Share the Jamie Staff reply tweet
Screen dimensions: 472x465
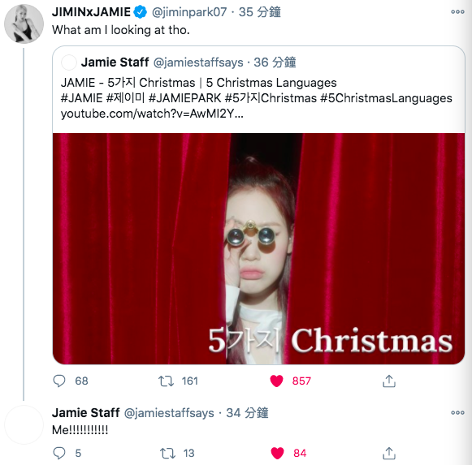click(x=389, y=454)
